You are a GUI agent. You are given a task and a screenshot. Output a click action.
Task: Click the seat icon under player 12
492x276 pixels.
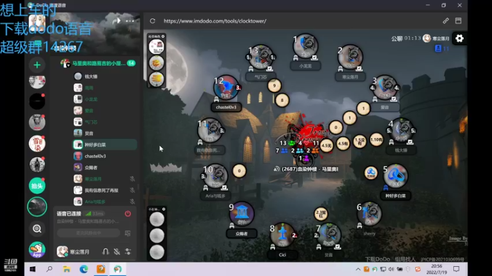click(216, 99)
